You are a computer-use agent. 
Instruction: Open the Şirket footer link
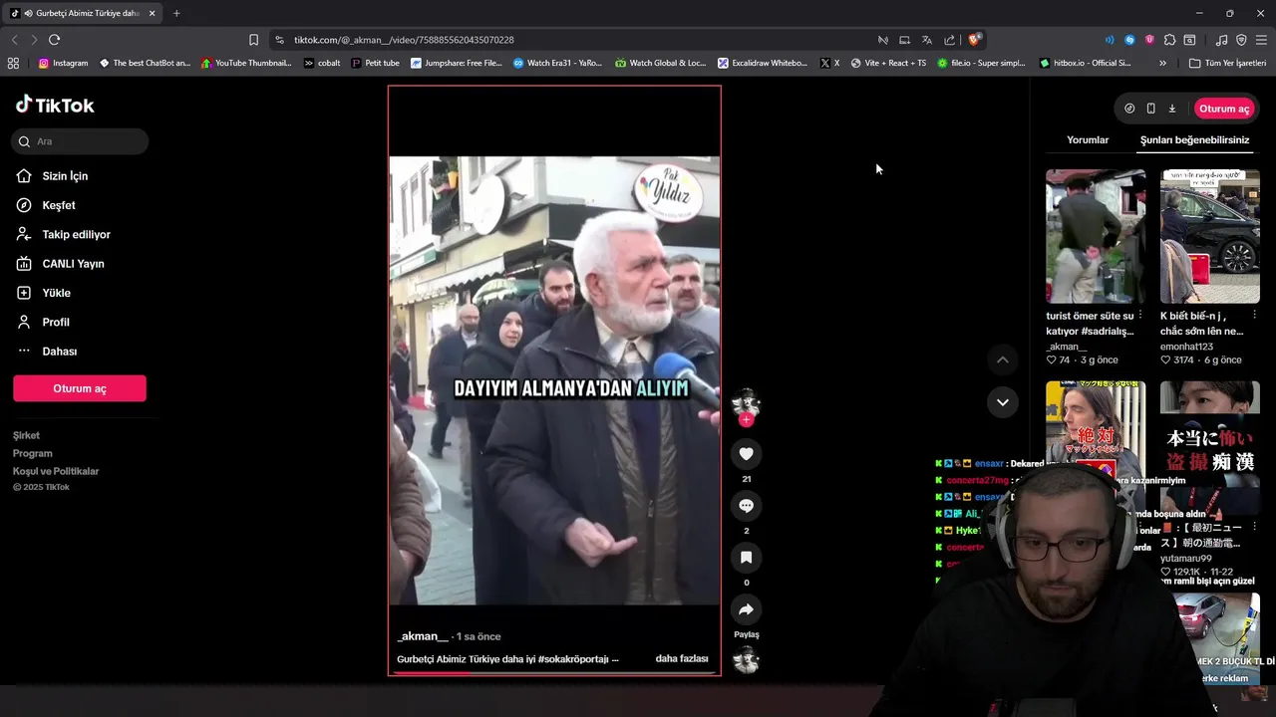click(x=26, y=435)
